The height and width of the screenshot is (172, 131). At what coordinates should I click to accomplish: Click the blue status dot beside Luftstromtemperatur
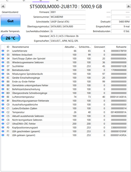click(3, 97)
